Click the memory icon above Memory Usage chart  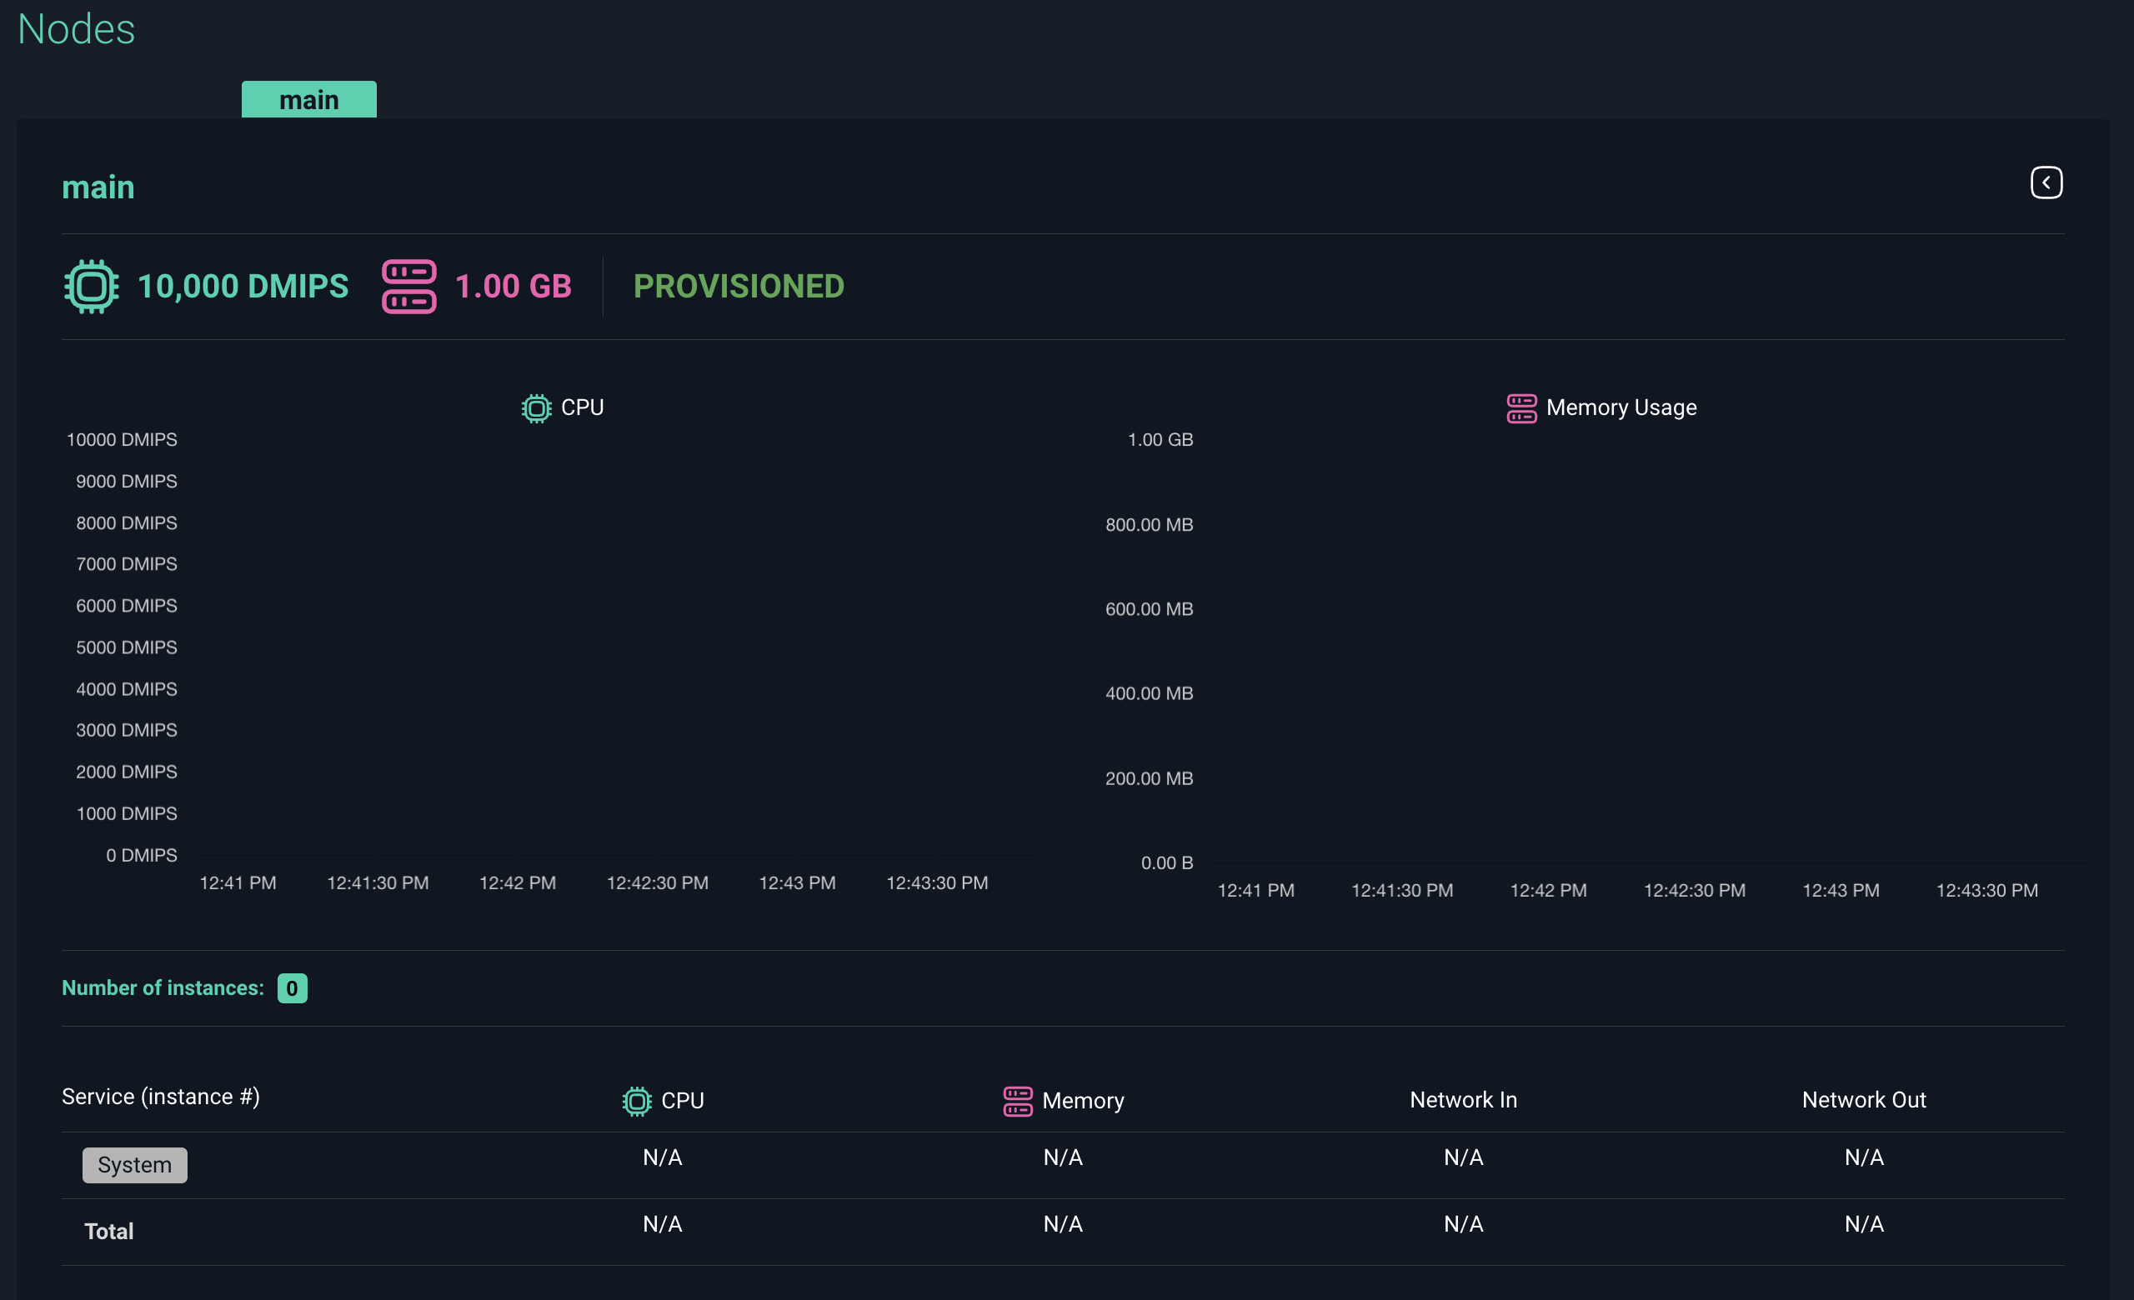coord(1520,408)
